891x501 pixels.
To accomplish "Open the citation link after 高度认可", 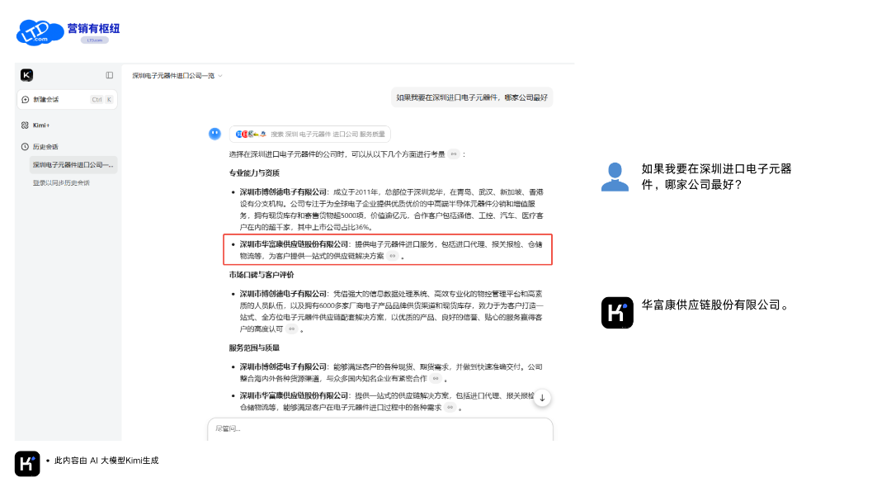I will point(291,328).
